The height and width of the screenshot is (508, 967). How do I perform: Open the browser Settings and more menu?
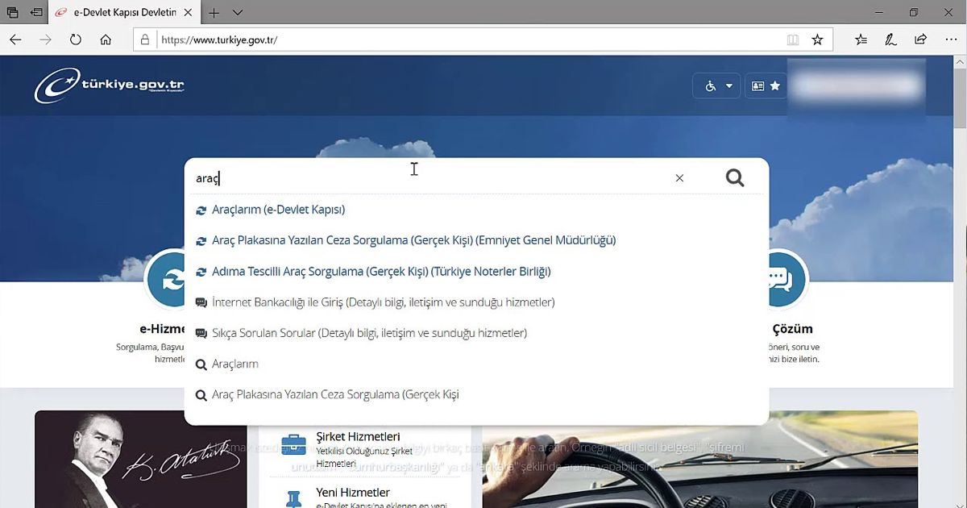pos(952,39)
